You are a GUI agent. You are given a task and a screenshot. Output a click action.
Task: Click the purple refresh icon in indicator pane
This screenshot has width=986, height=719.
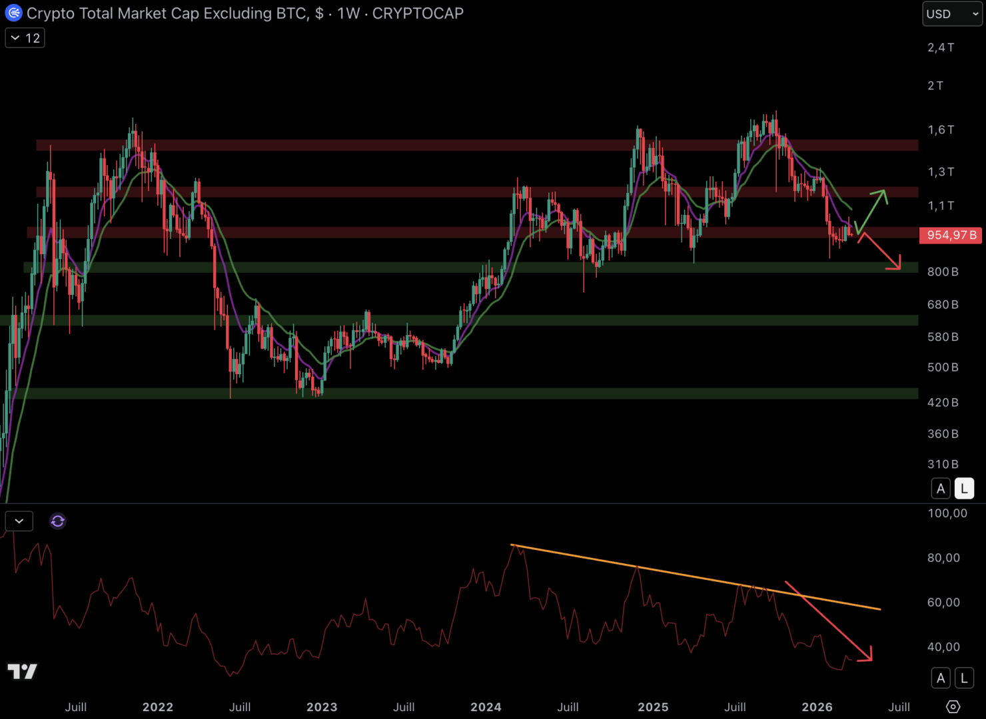[x=58, y=521]
